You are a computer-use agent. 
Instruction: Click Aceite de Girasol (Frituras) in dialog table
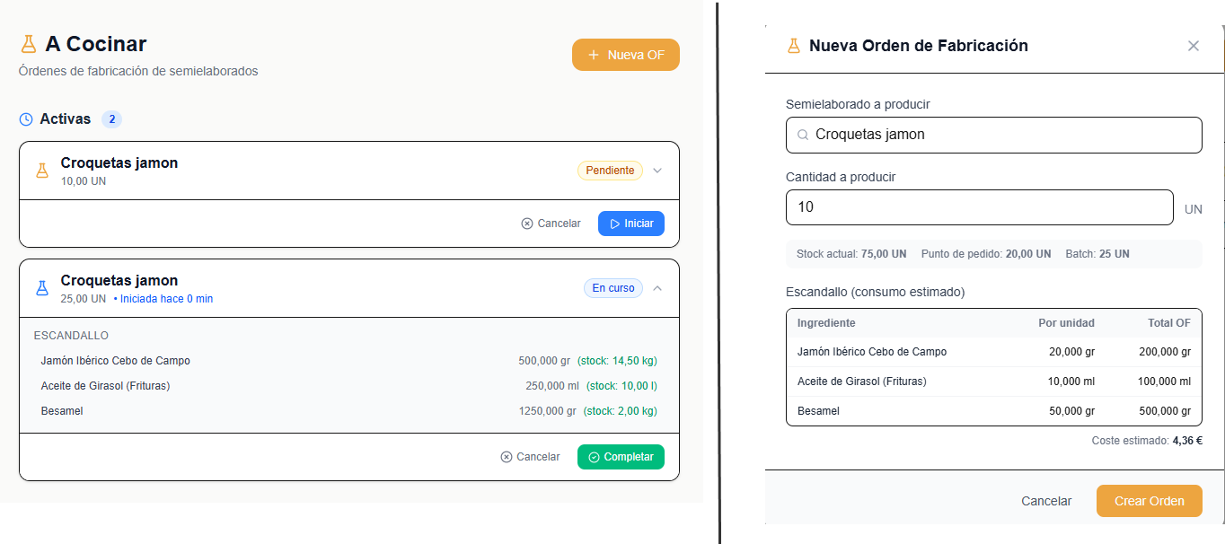coord(861,382)
